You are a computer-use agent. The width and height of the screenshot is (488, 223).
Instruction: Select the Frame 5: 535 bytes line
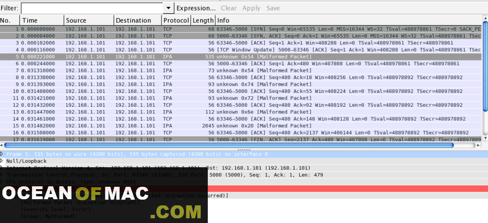click(x=244, y=154)
